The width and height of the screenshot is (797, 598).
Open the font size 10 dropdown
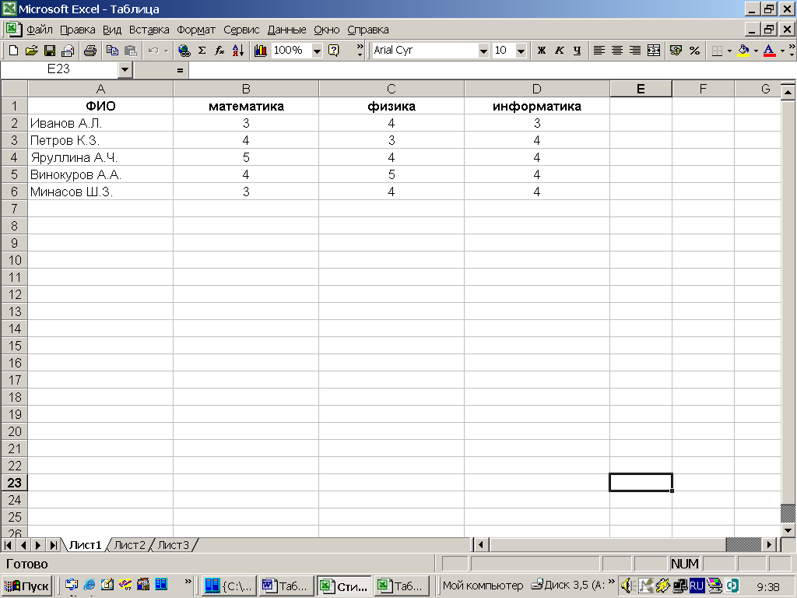521,51
